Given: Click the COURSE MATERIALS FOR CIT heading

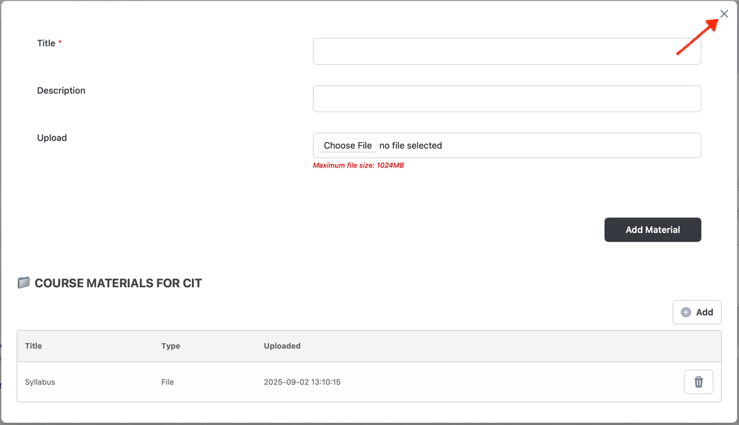Looking at the screenshot, I should pos(118,283).
